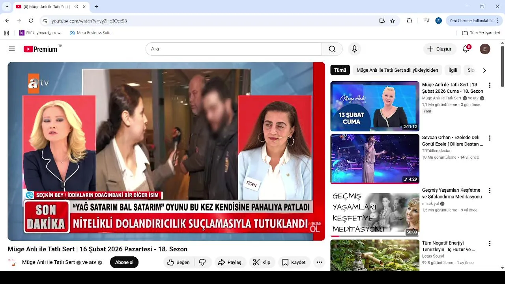Open a new browser tab
This screenshot has width=505, height=284.
pyautogui.click(x=96, y=7)
